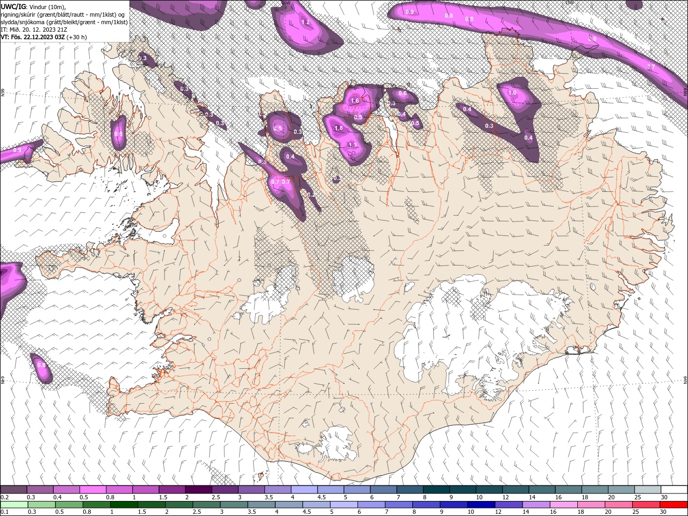
Task: Click the "UWC/IG: Vindur (10m)" title line
Action: coord(34,6)
